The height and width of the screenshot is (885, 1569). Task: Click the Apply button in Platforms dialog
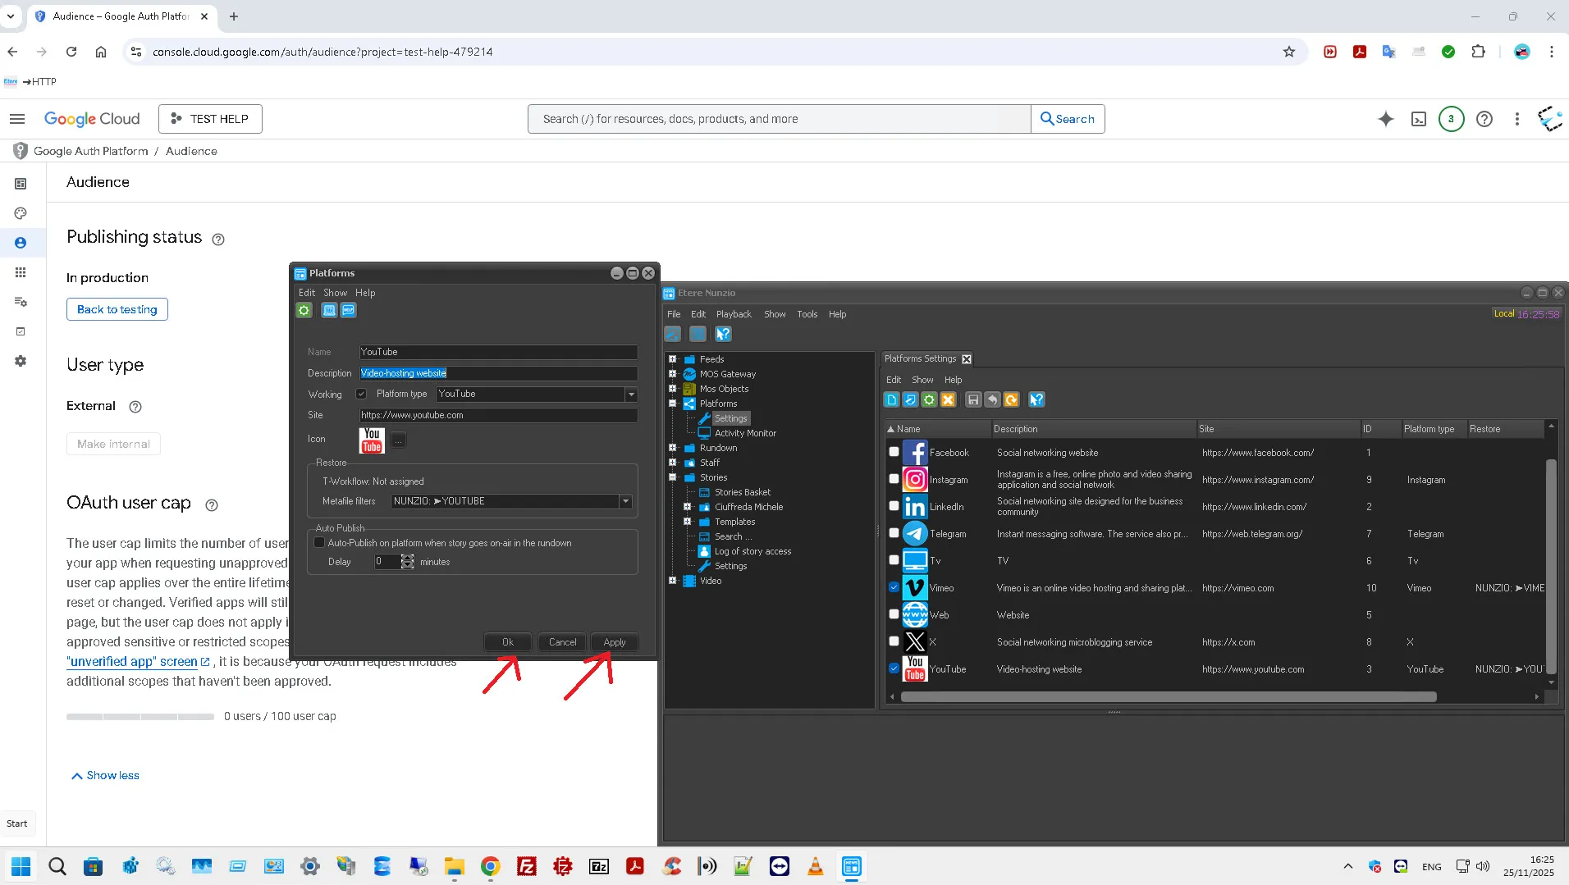614,642
